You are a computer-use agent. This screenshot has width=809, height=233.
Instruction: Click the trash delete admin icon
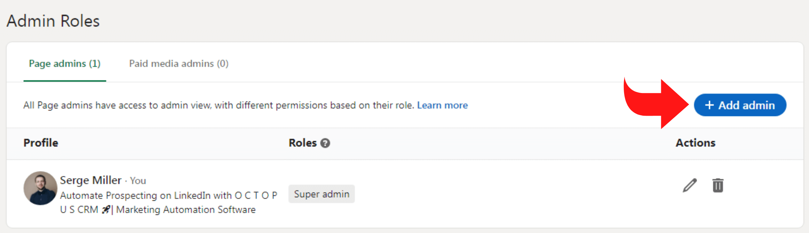click(x=718, y=185)
